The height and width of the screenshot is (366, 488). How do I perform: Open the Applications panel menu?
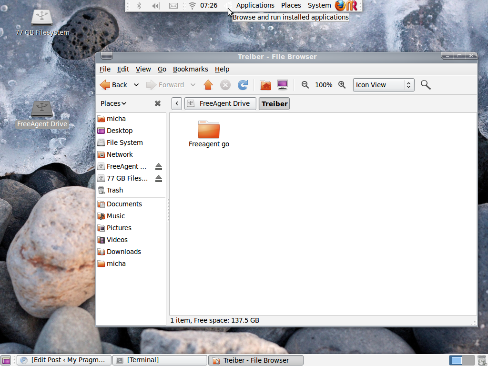point(255,5)
